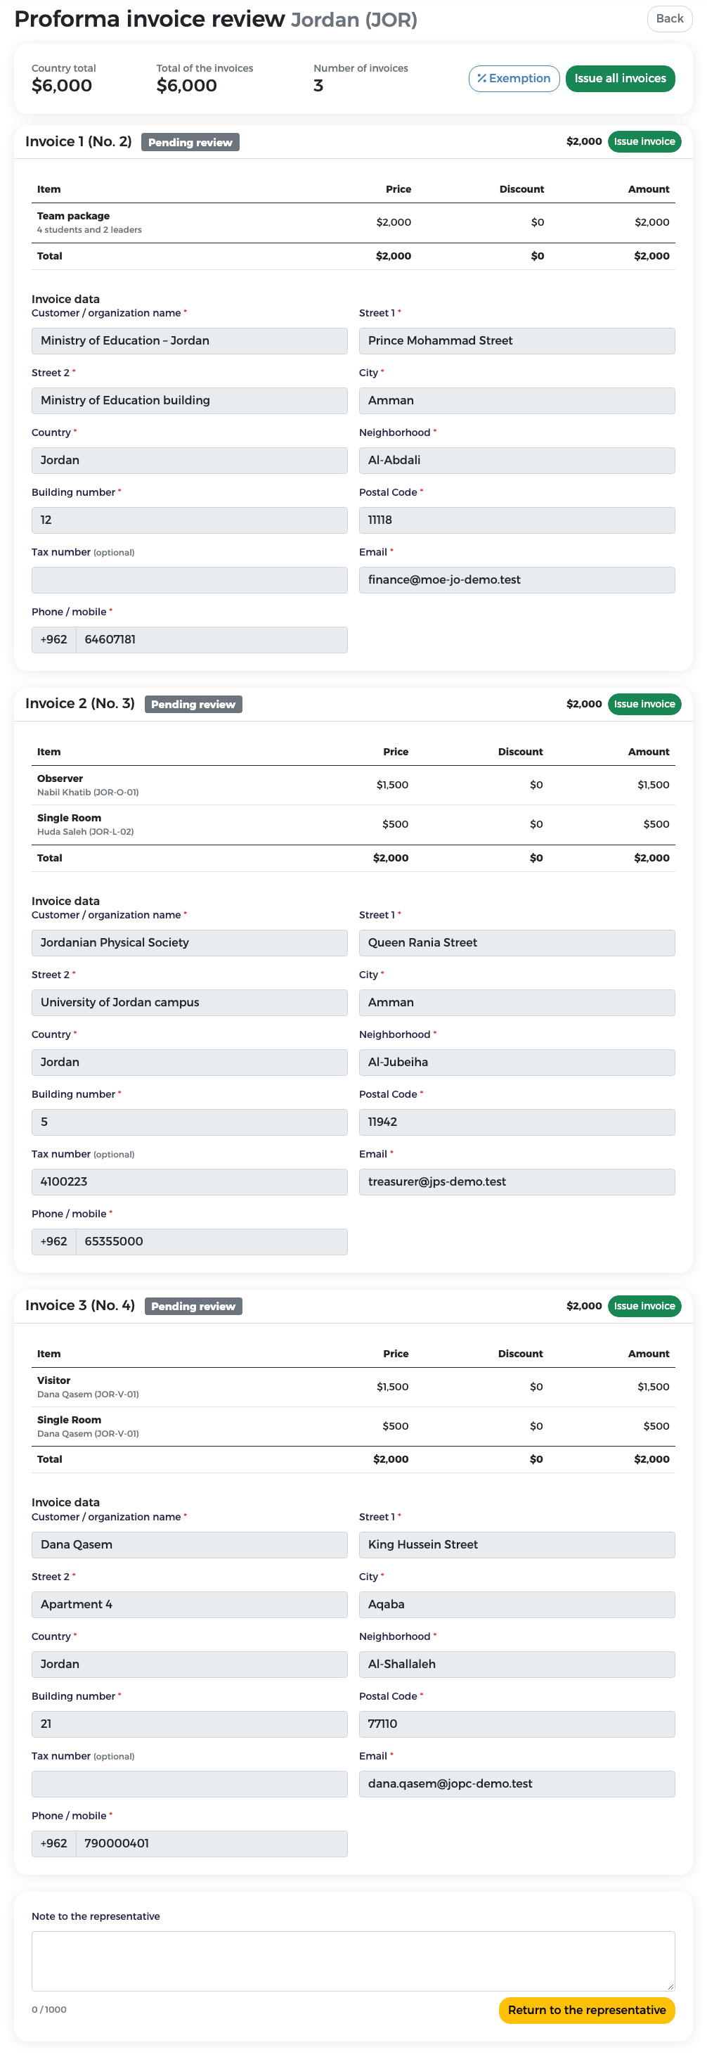Click the Back button

(x=669, y=18)
